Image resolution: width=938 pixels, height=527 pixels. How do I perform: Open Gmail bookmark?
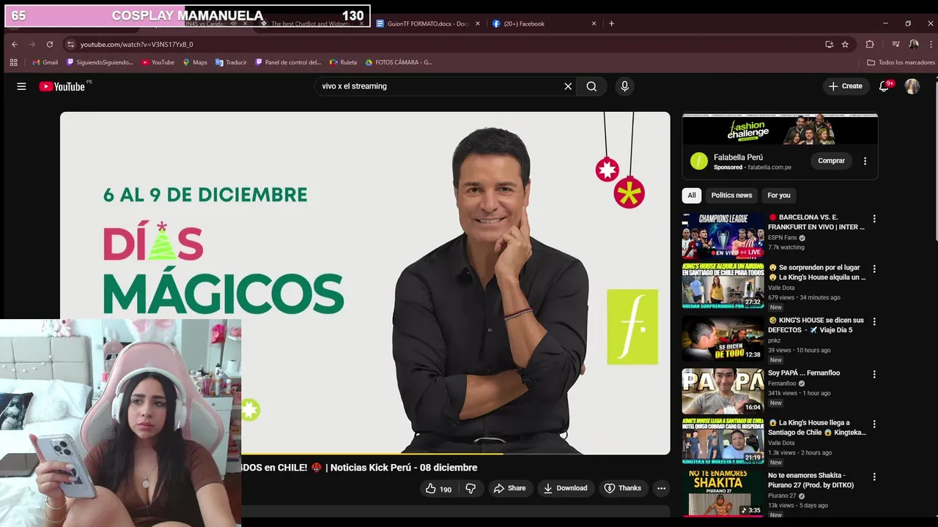pos(45,62)
